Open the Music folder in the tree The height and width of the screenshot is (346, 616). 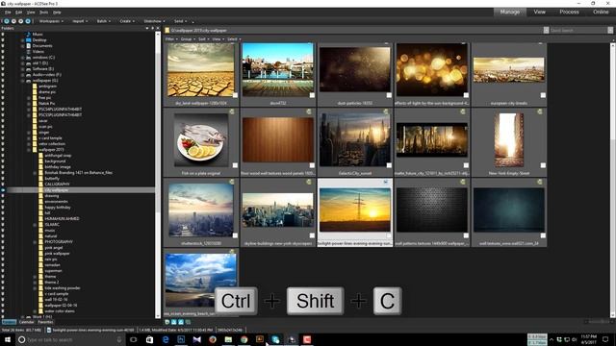(38, 35)
